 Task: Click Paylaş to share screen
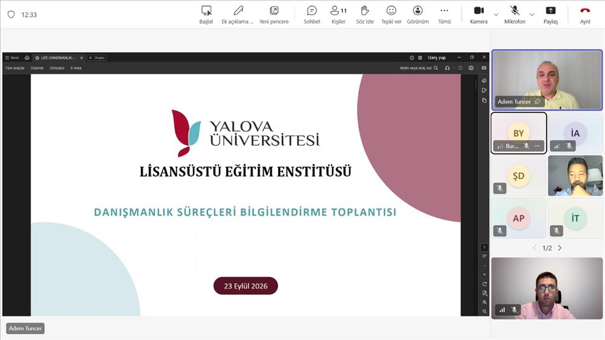click(x=551, y=15)
